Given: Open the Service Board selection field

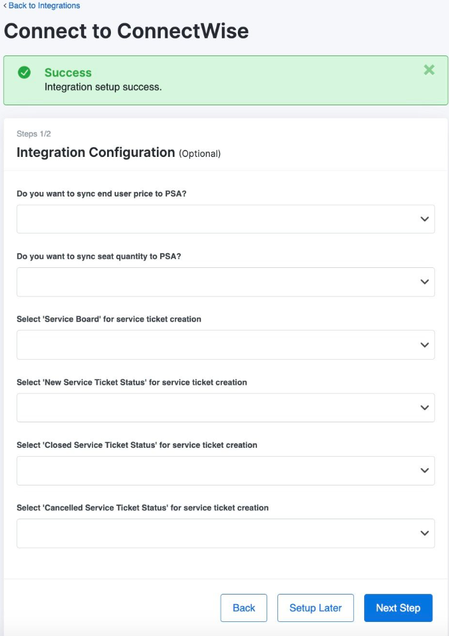Looking at the screenshot, I should 226,344.
